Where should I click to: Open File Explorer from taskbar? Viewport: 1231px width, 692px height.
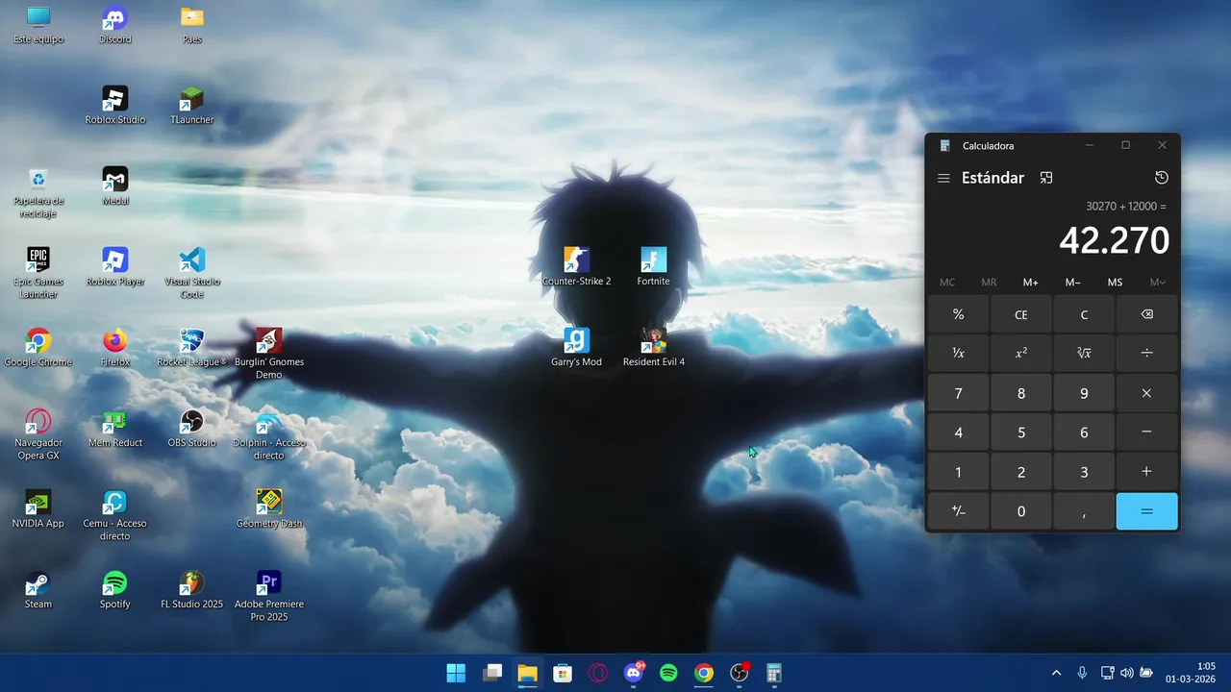[x=527, y=673]
